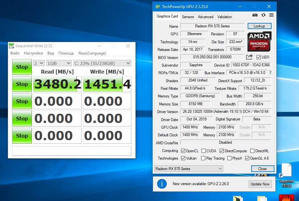
Task: Switch to the Sensors tab
Action: click(x=188, y=17)
